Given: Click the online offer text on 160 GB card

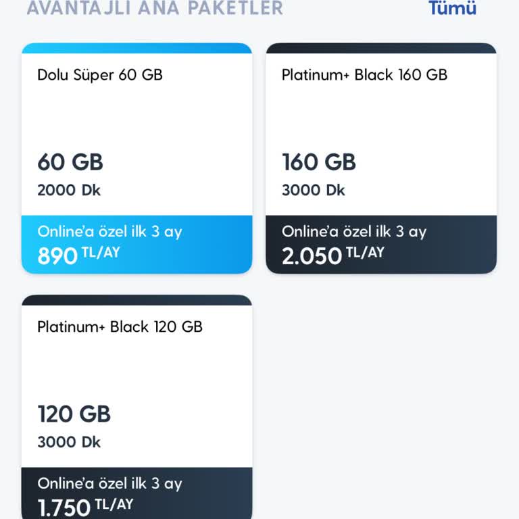Looking at the screenshot, I should pos(354,232).
